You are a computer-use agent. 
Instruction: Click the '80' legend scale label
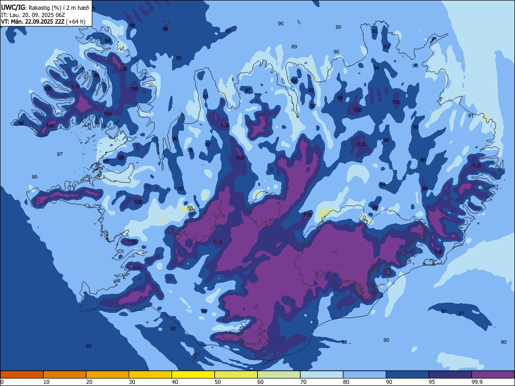coord(346,382)
